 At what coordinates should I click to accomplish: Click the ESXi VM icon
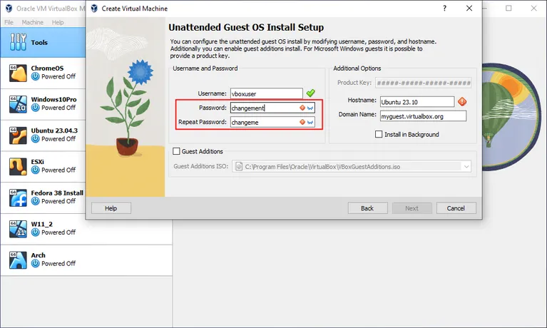[x=18, y=166]
